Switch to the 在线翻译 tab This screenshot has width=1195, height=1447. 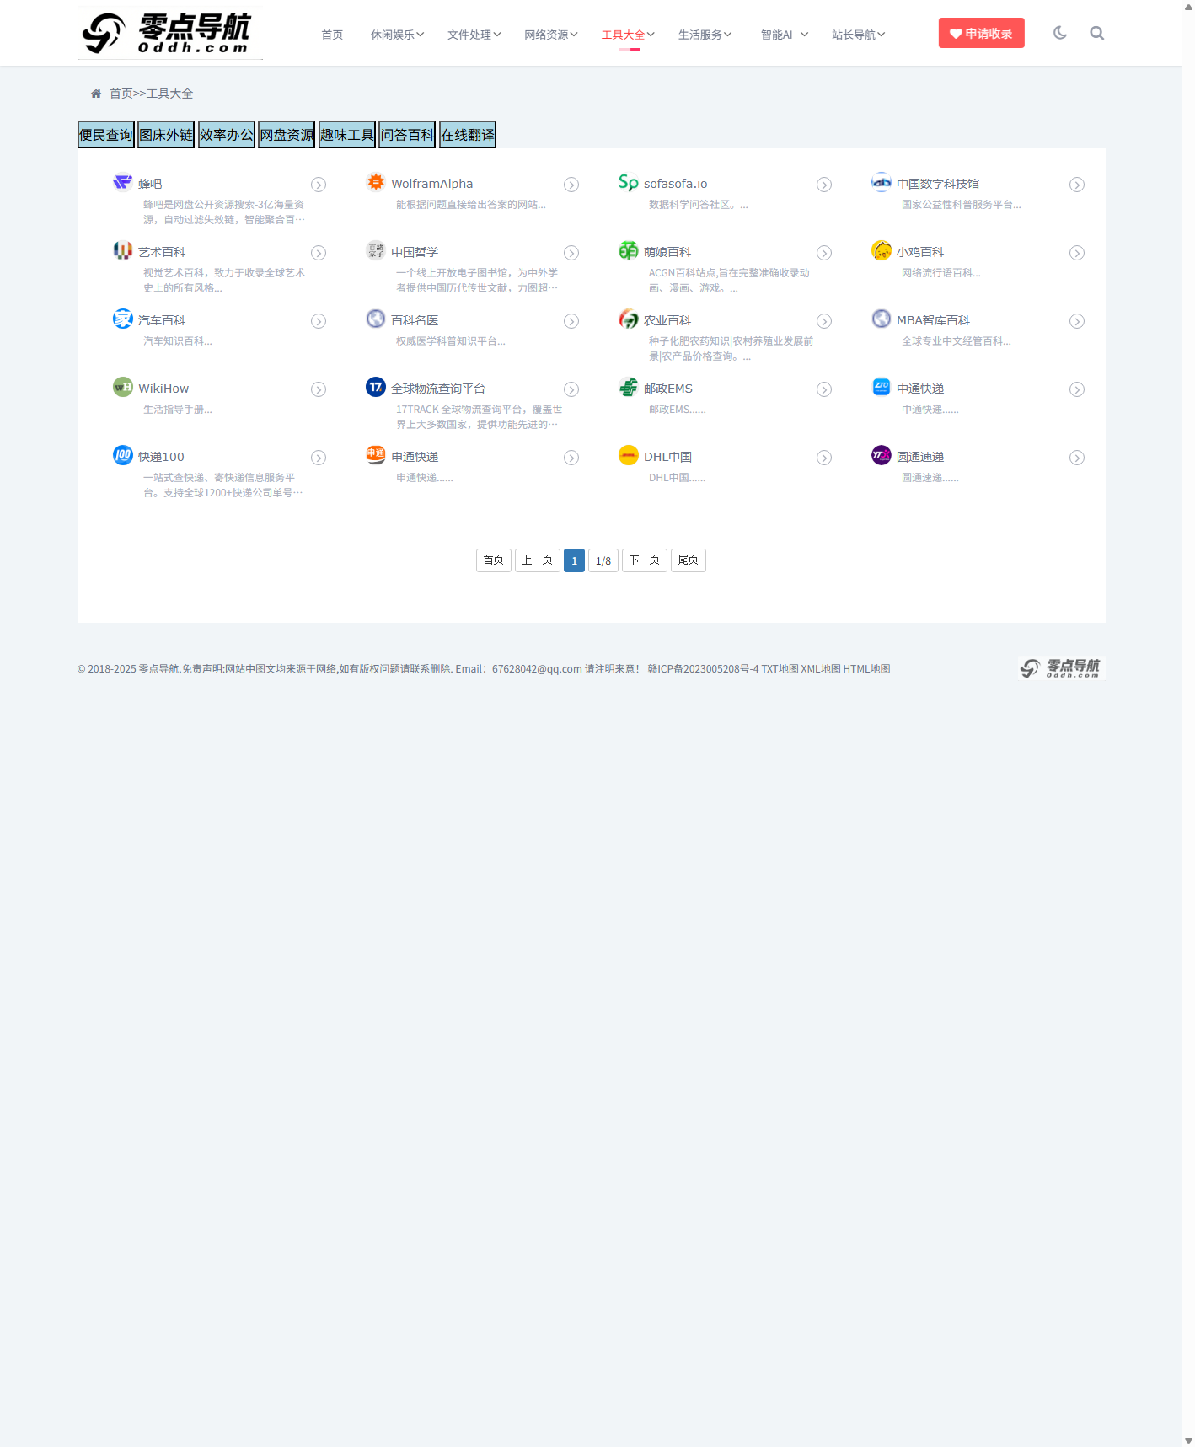[468, 135]
